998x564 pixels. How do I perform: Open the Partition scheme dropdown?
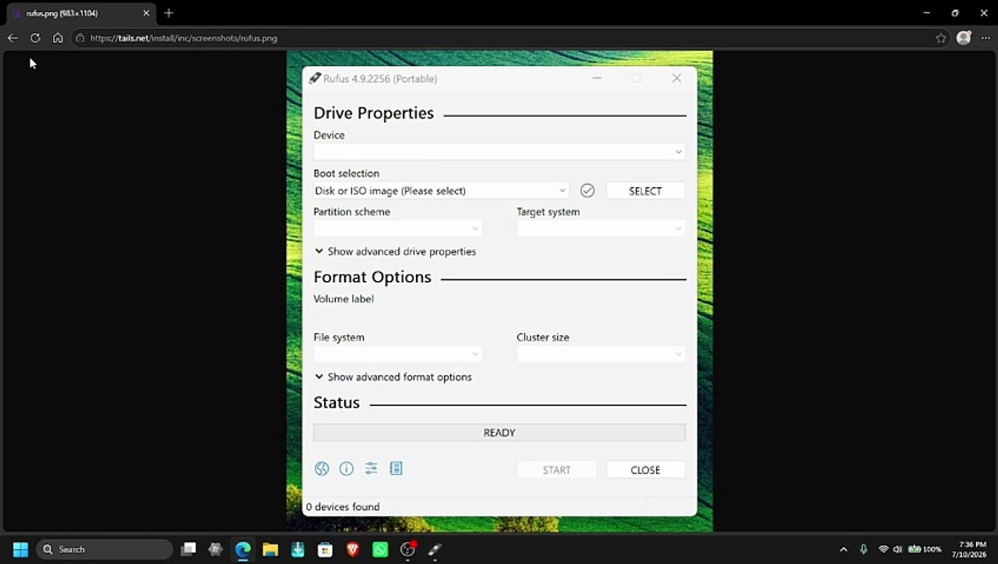(398, 228)
